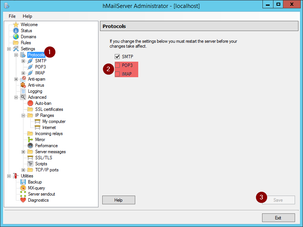Enable the POP3 protocol
Viewport: 303px width, 227px height.
(x=118, y=65)
